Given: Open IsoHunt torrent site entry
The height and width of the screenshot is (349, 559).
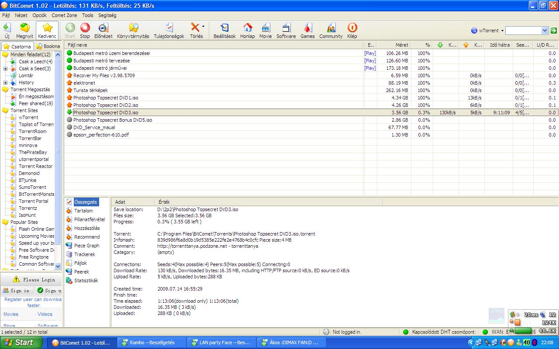Looking at the screenshot, I should (x=27, y=215).
